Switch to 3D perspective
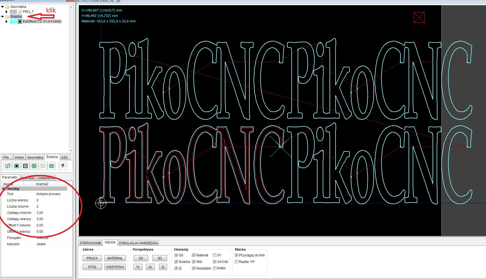Viewport: 486px width, 279px height. click(x=160, y=258)
